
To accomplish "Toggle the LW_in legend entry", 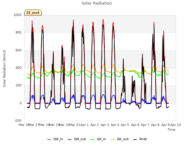I will click(x=99, y=139).
